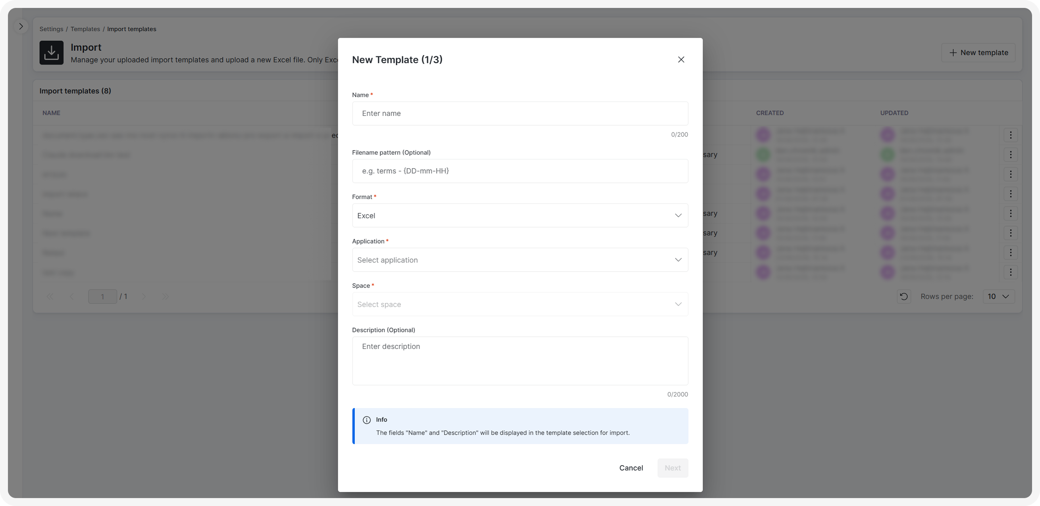Screen dimensions: 1040x506
Task: Open the Settings breadcrumb link
Action: coord(51,29)
